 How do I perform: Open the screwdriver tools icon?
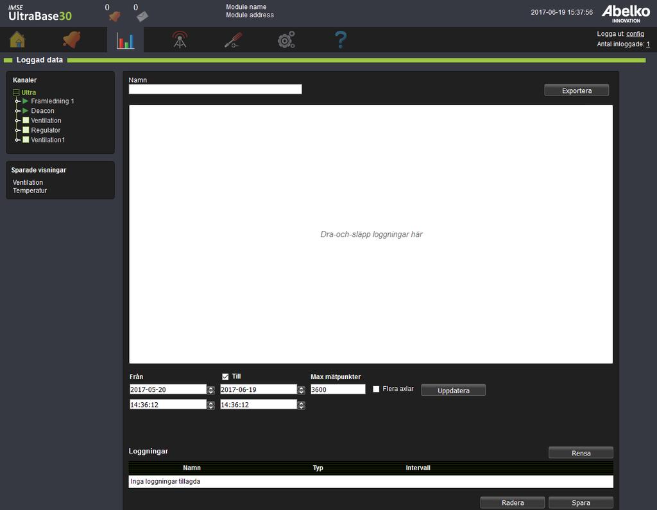233,40
